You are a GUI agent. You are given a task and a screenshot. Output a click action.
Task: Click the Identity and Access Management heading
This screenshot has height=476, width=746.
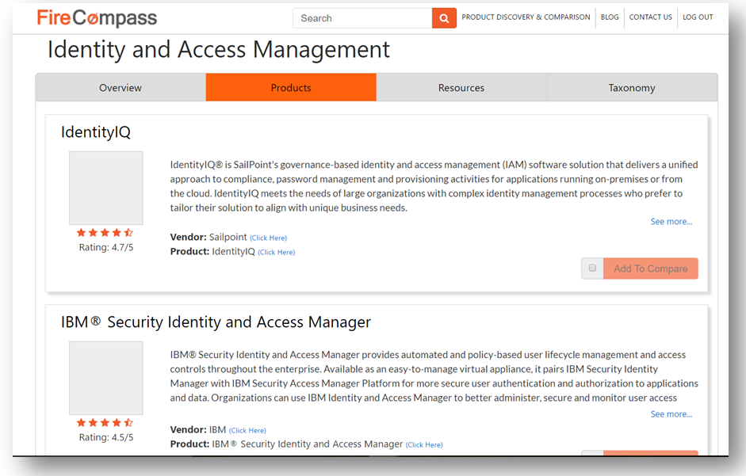coord(218,50)
